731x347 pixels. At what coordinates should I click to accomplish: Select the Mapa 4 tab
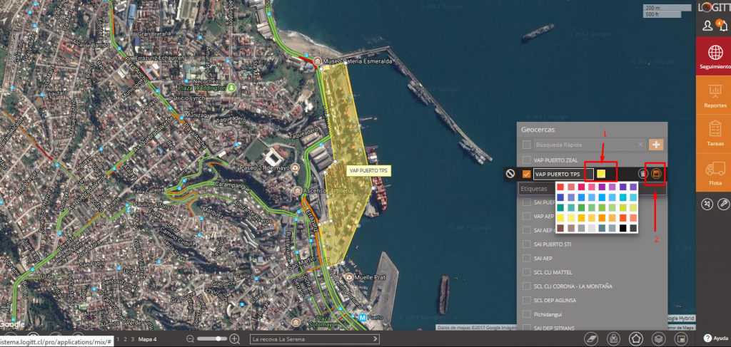[147, 339]
